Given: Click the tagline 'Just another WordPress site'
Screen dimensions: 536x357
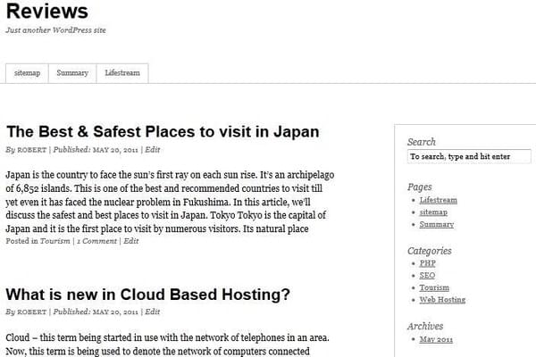Looking at the screenshot, I should pyautogui.click(x=55, y=30).
